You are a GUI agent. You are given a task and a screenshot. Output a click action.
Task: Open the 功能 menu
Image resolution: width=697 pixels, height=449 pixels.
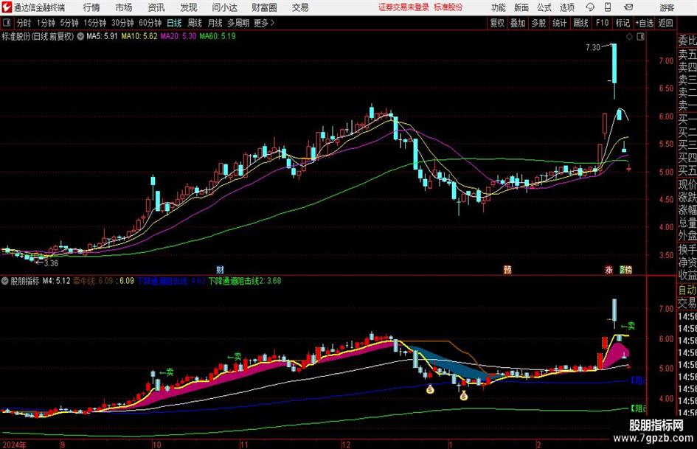[499, 7]
